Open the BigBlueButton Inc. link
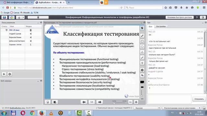The image size is (207, 116). [17, 108]
